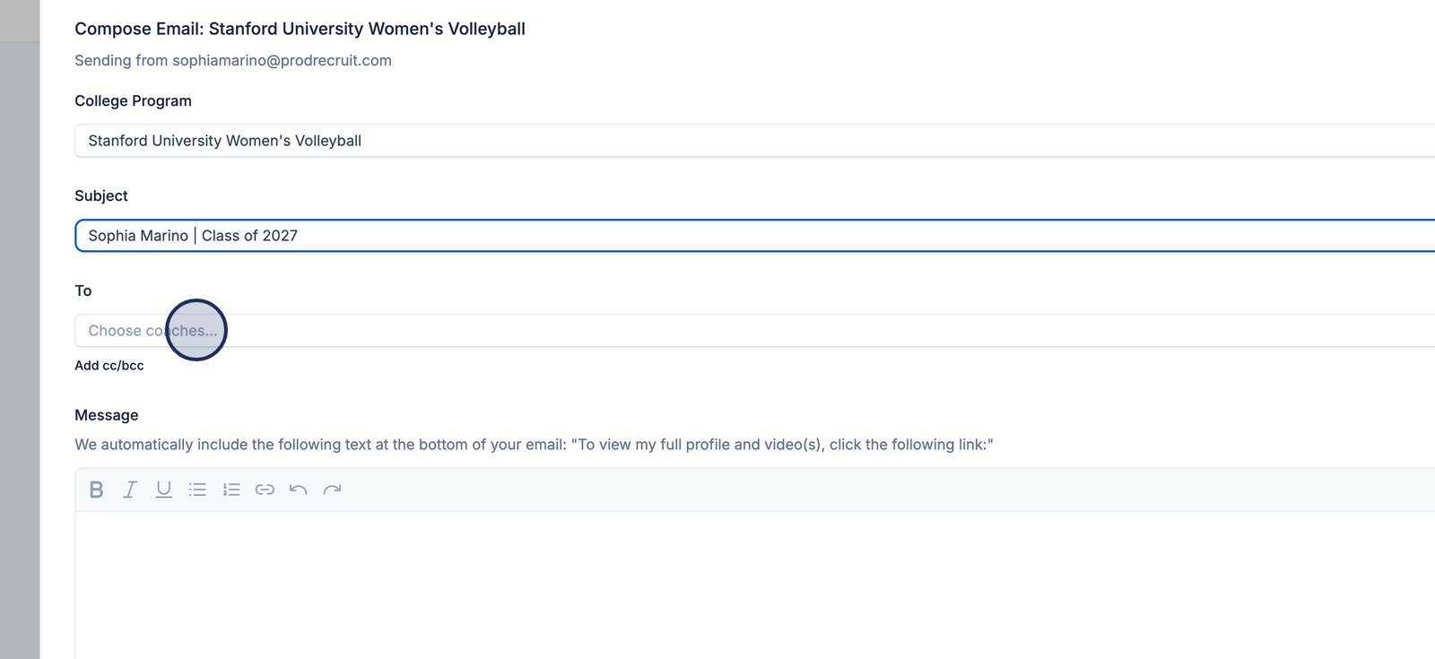Redo the last edit in the editor

(x=332, y=490)
